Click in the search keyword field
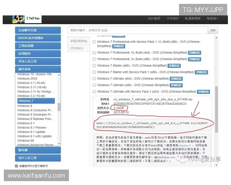Screen dimensions: 231x185 click(x=137, y=30)
